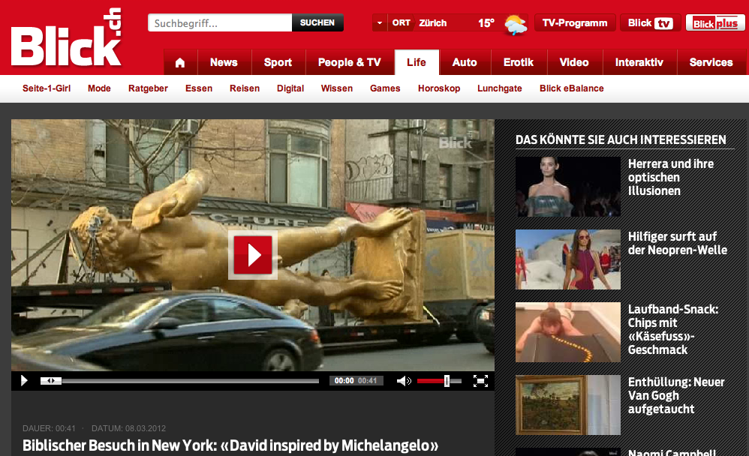Switch the video to fullscreen
Screen dimensions: 749x456
480,380
